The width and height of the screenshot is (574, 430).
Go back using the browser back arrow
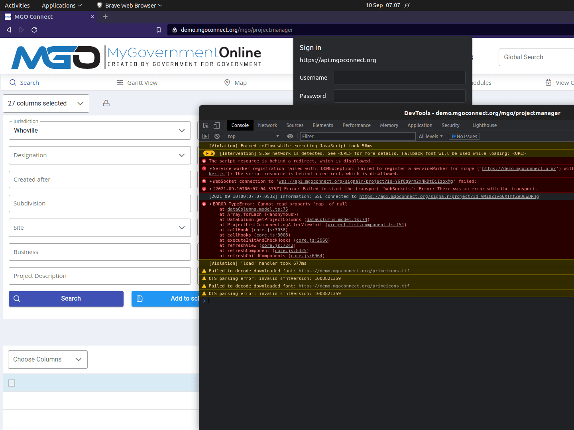9,30
